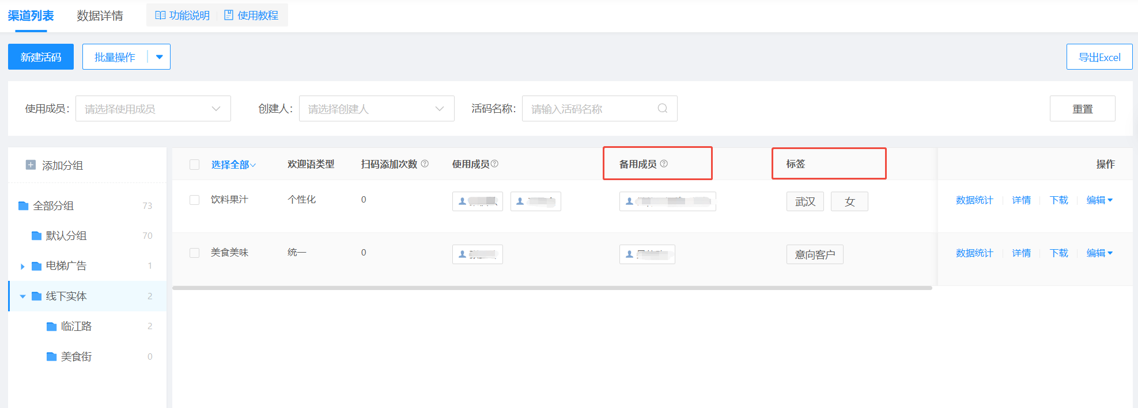This screenshot has width=1138, height=408.
Task: Tick the checkbox for 美食美味 row
Action: click(195, 253)
